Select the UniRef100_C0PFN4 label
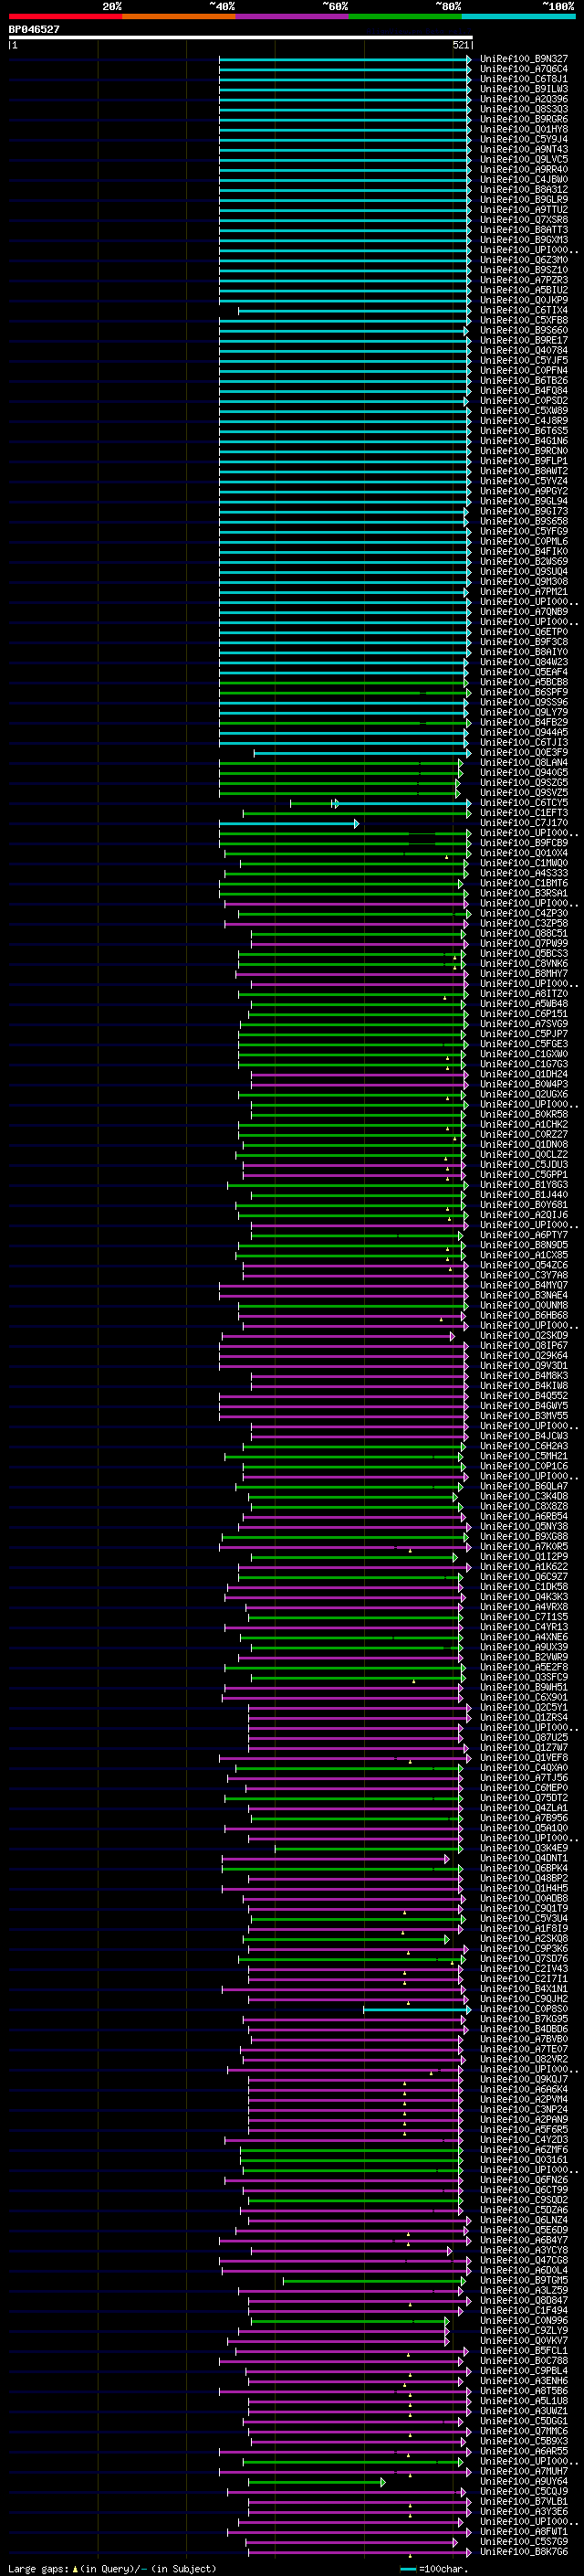 (524, 370)
